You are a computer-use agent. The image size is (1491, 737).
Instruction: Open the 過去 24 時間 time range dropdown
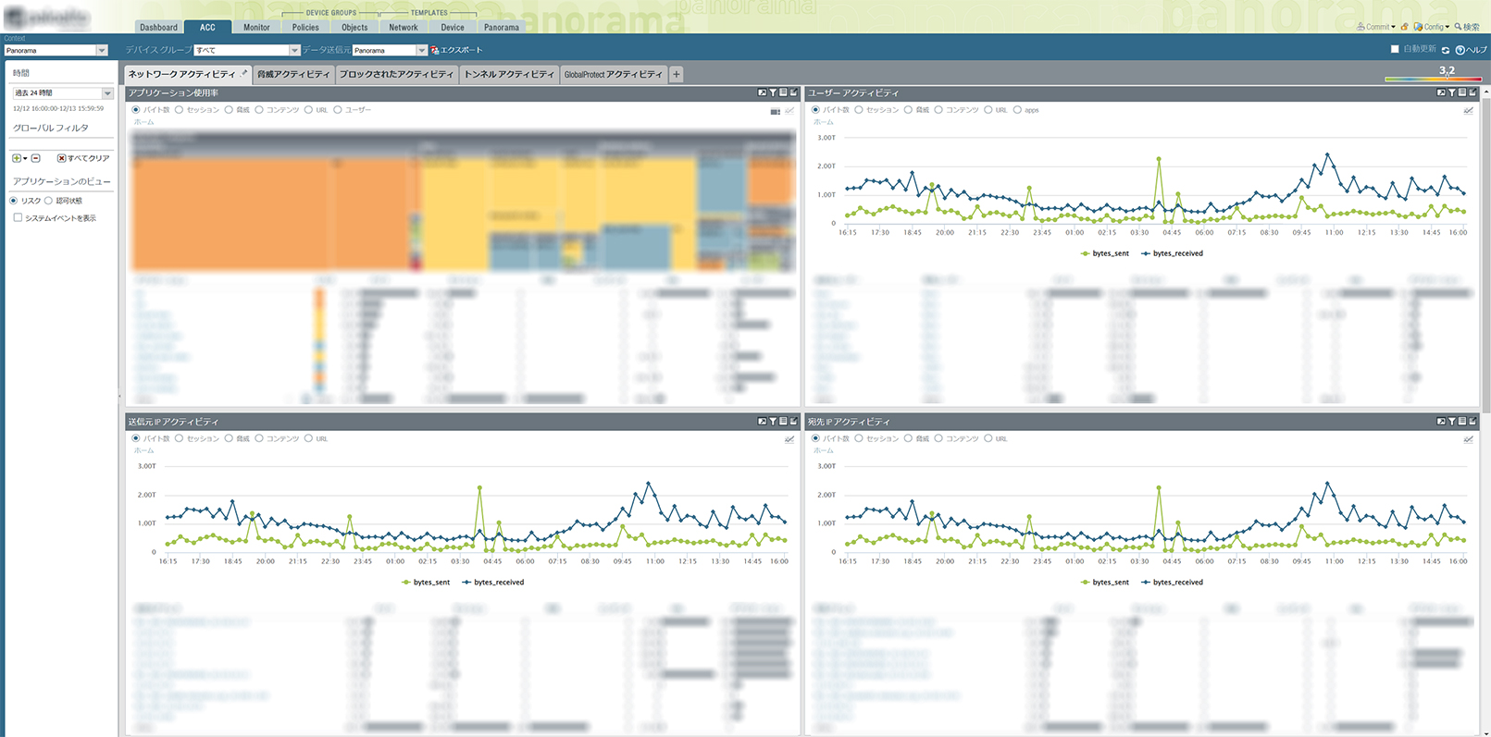tap(106, 93)
